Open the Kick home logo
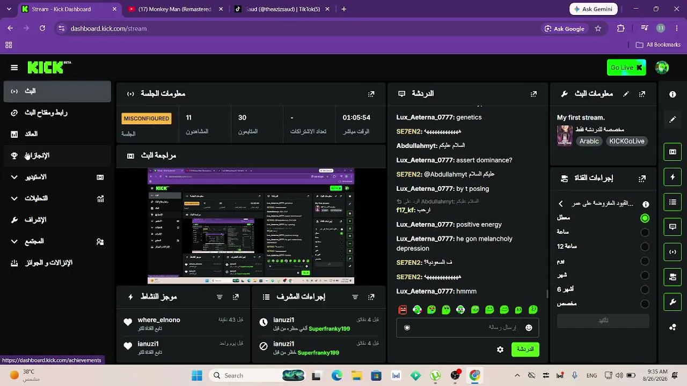 click(49, 67)
